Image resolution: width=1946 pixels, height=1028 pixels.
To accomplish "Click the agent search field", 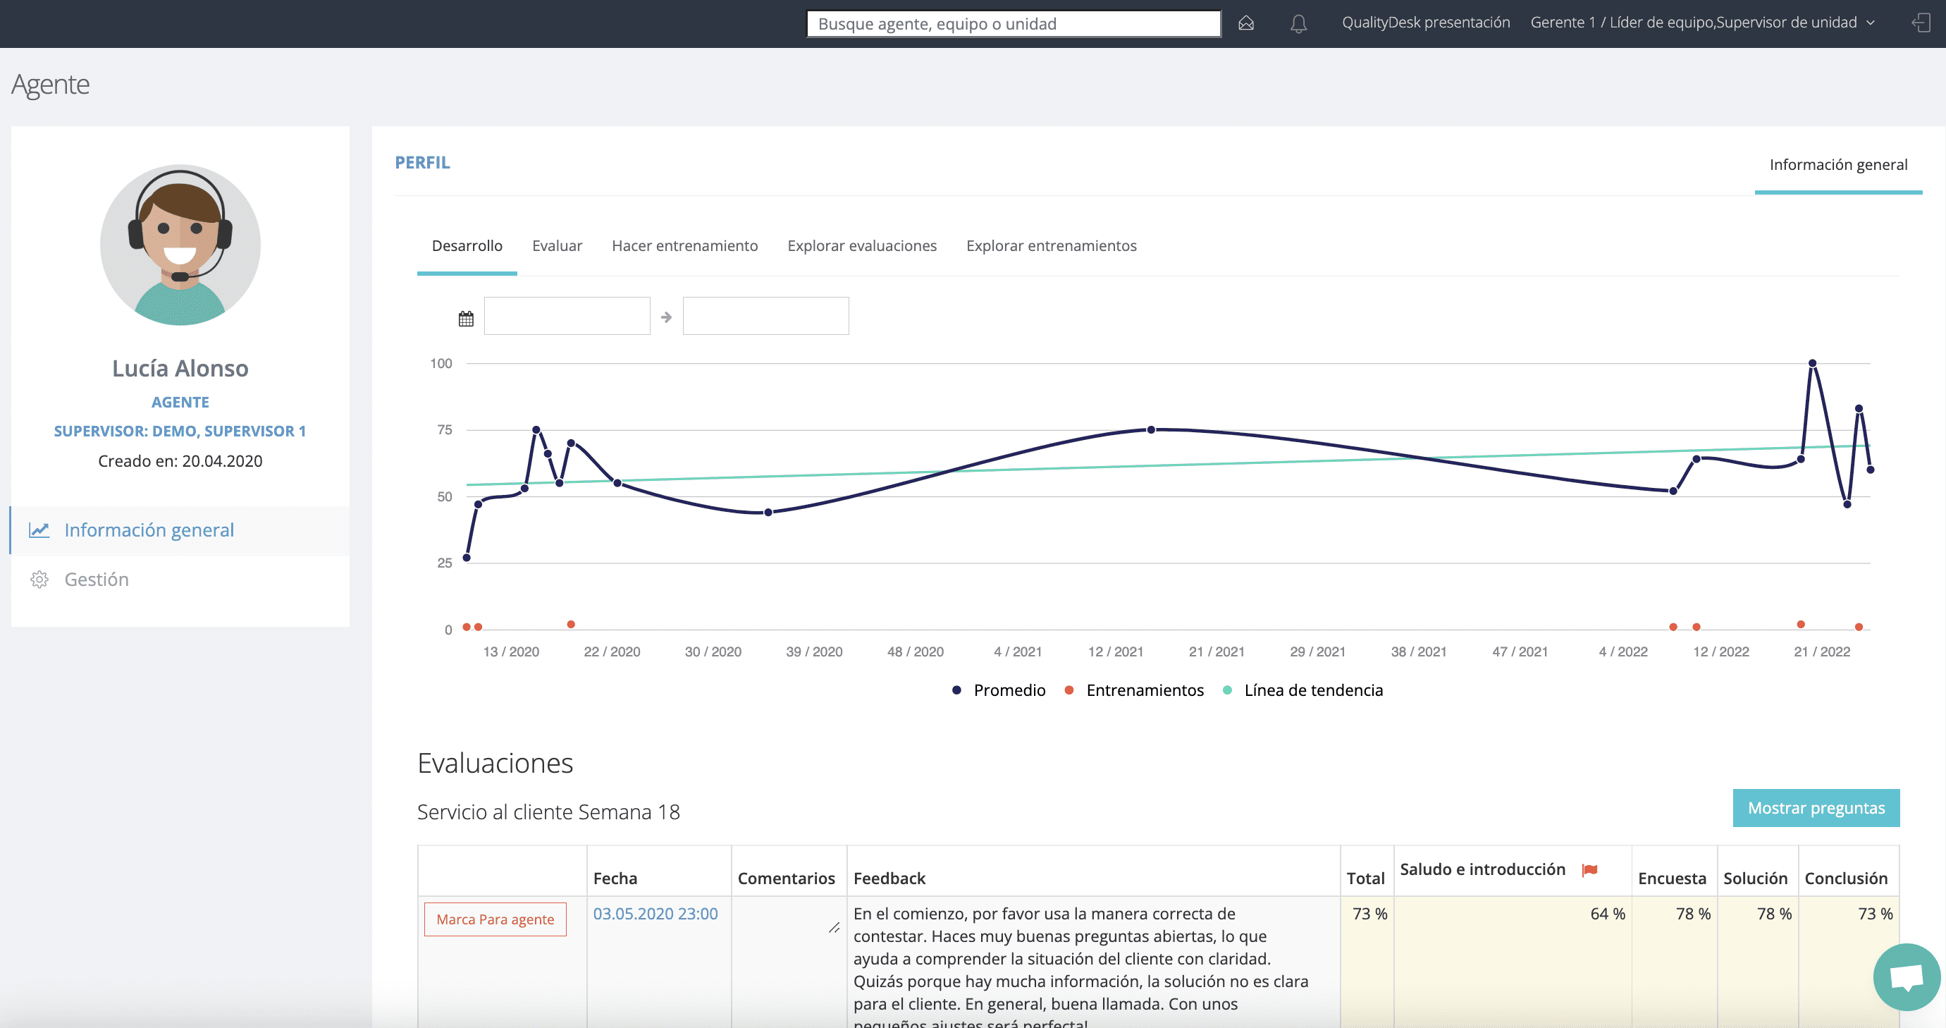I will tap(1012, 23).
